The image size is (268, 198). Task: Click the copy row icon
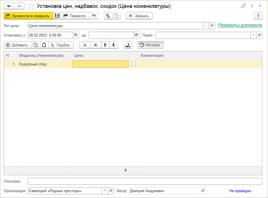click(x=36, y=45)
